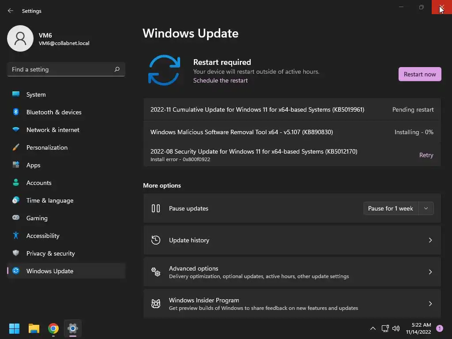Go to Gaming settings
The width and height of the screenshot is (452, 339).
point(66,218)
